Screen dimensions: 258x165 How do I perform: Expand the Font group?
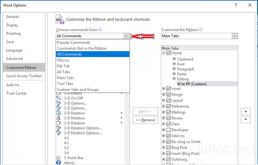(x=174, y=64)
